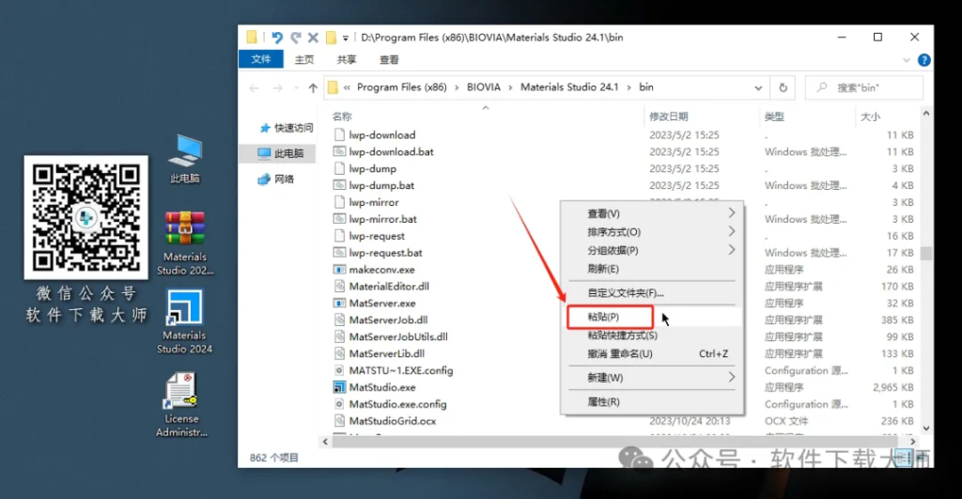Screen dimensions: 962x499
Task: Select the Materials Studio 202... archive desktop icon
Action: click(x=185, y=243)
